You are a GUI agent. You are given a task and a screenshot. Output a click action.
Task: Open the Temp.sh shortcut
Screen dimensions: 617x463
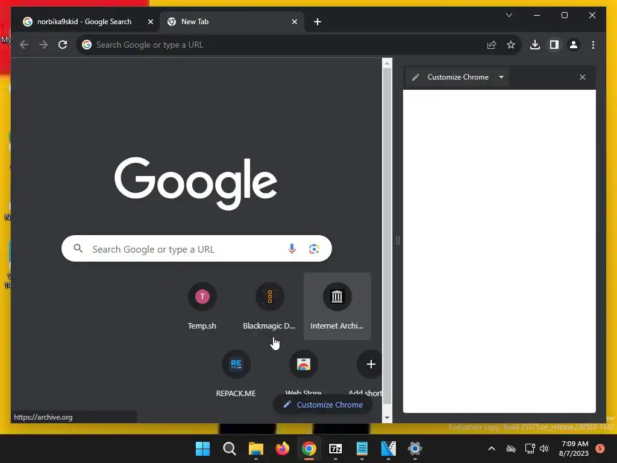coord(202,306)
